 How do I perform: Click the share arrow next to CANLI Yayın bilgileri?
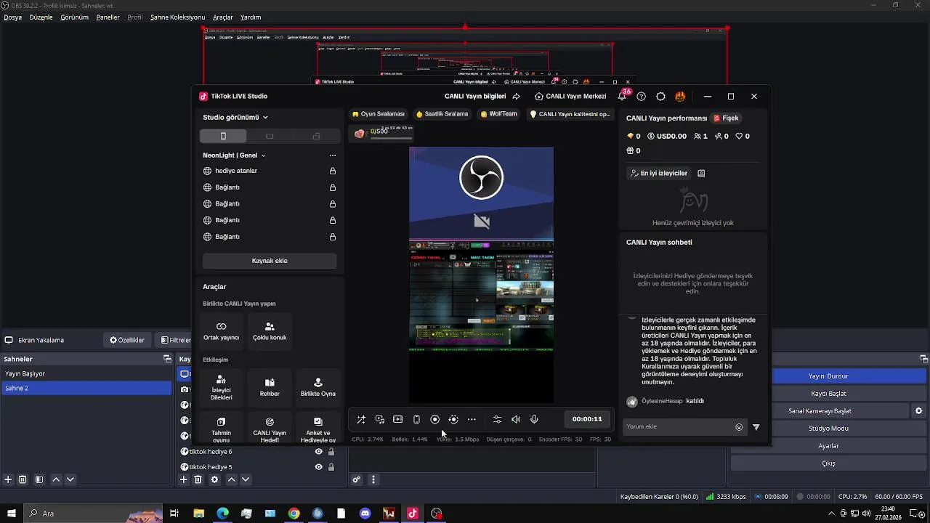pyautogui.click(x=516, y=96)
